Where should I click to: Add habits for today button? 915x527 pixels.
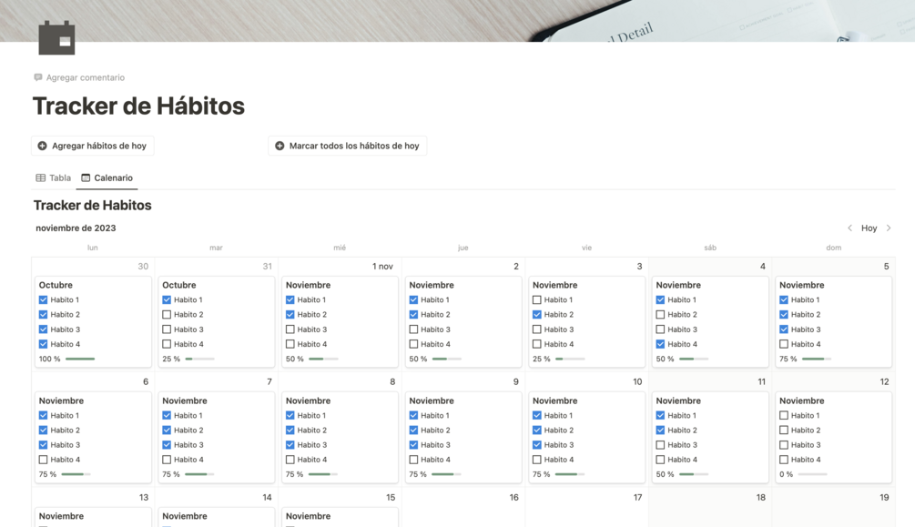pos(93,146)
